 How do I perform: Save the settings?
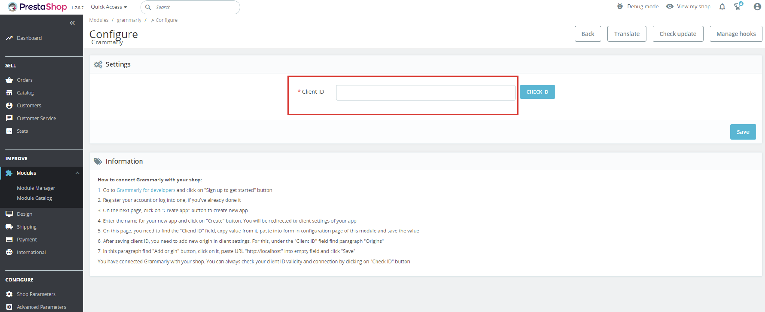coord(743,132)
